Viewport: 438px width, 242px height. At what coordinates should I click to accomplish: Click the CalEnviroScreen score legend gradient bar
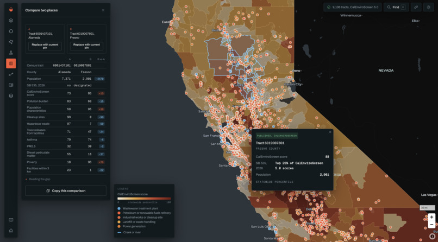(x=144, y=199)
